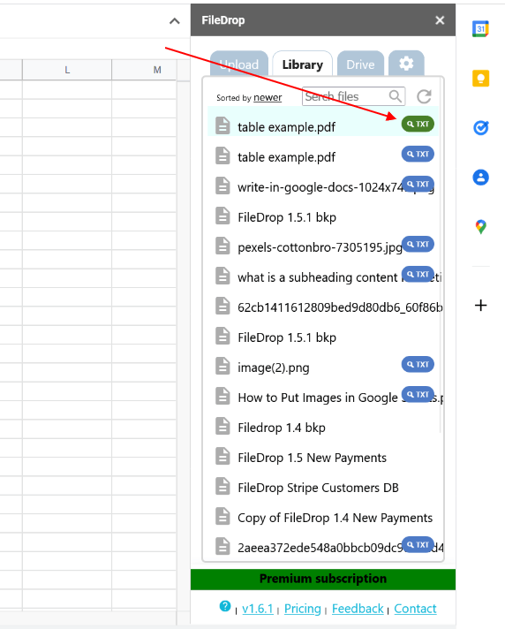The width and height of the screenshot is (505, 629).
Task: Select FileDrop Stripe Customers DB file
Action: tap(318, 488)
